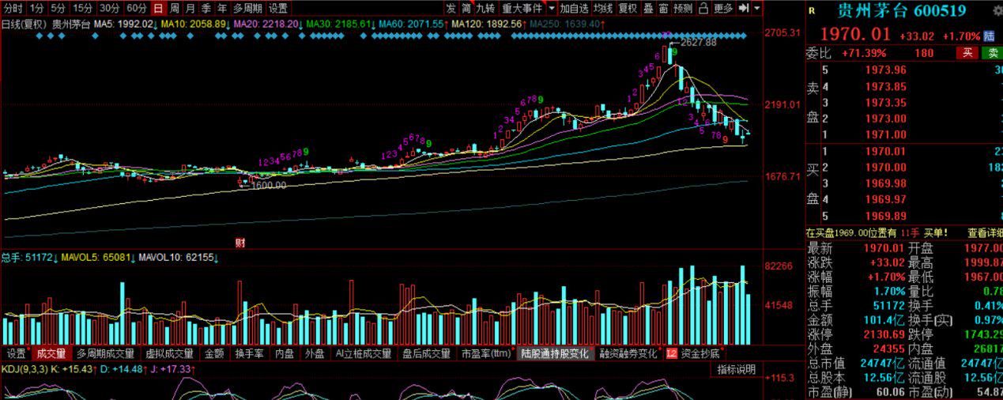Image resolution: width=1003 pixels, height=400 pixels.
Task: Select the 虚拟成交量 tab
Action: [170, 353]
